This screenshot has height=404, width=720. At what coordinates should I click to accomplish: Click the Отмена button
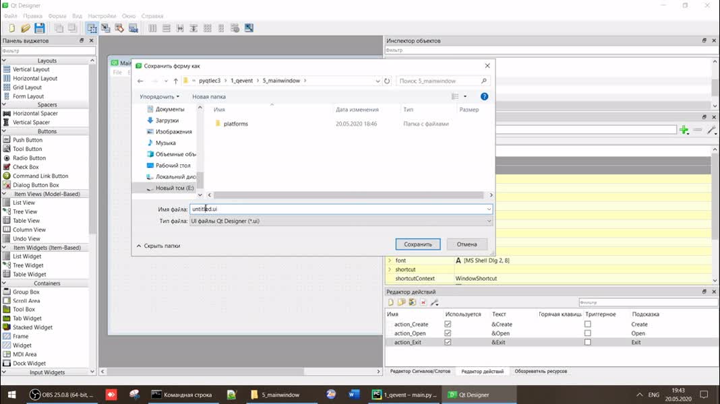coord(467,244)
